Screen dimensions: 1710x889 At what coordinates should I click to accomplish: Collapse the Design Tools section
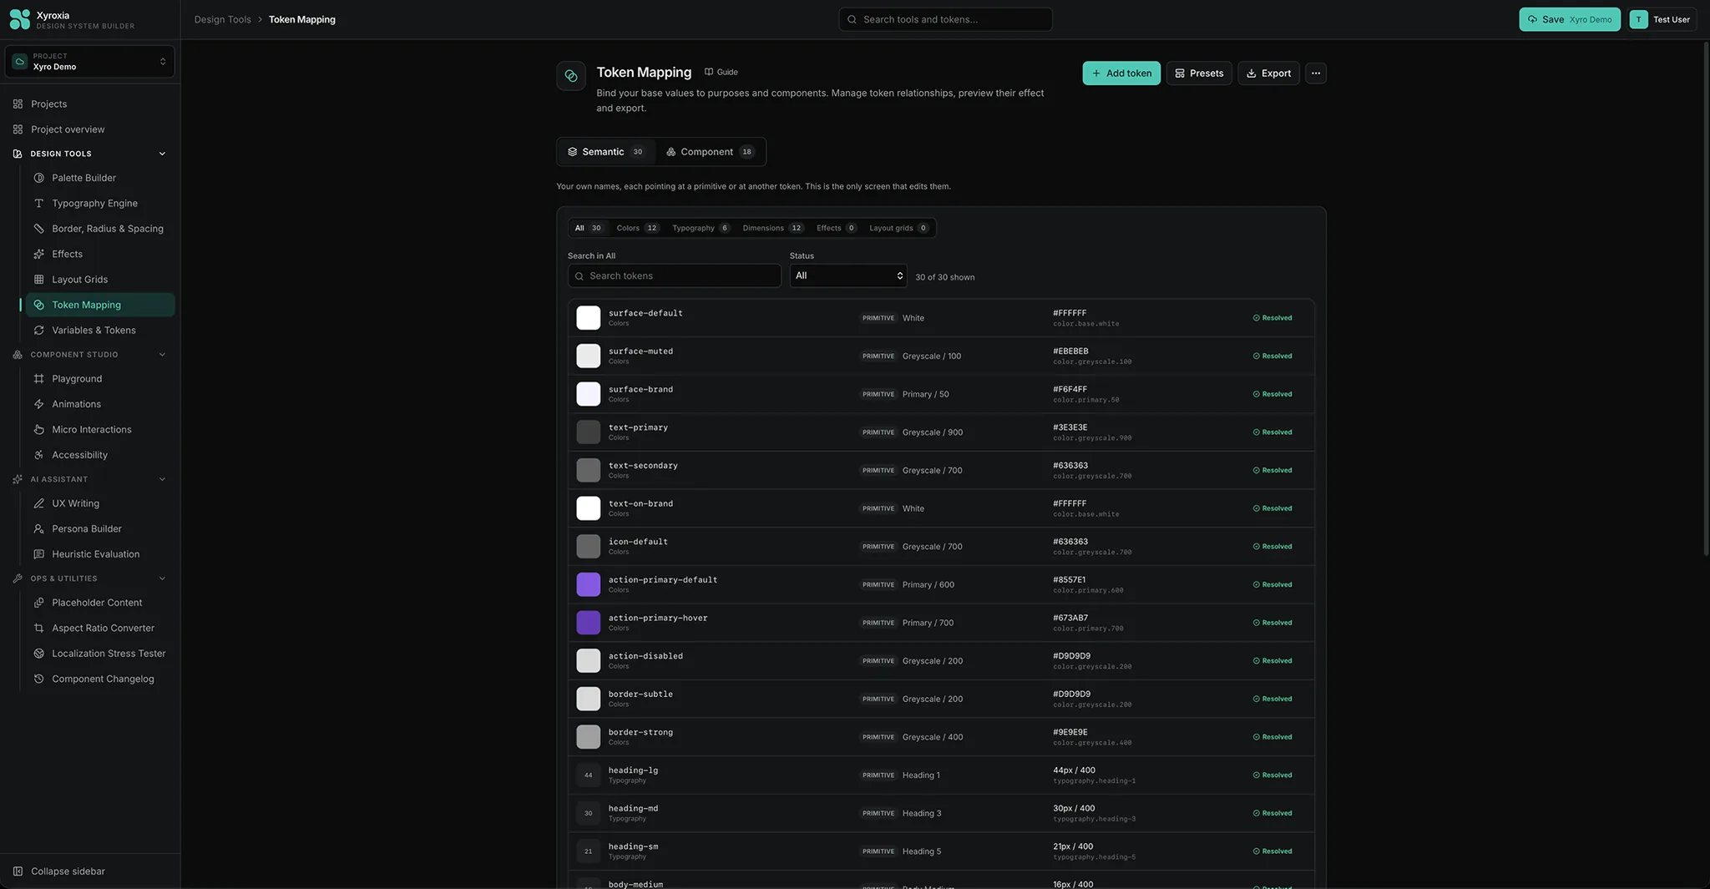(162, 154)
